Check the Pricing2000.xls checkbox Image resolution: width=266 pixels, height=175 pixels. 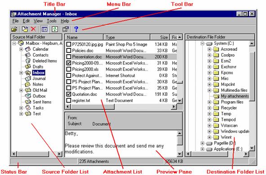coord(69,69)
